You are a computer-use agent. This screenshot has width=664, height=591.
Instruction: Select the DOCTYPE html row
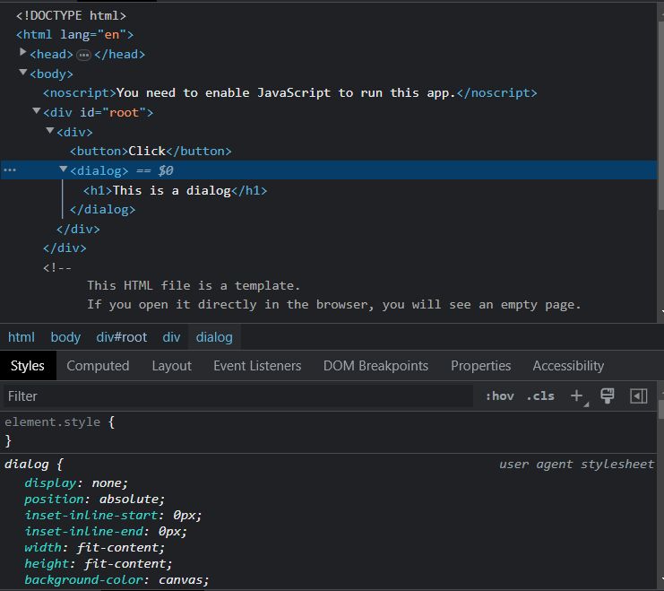click(x=71, y=15)
